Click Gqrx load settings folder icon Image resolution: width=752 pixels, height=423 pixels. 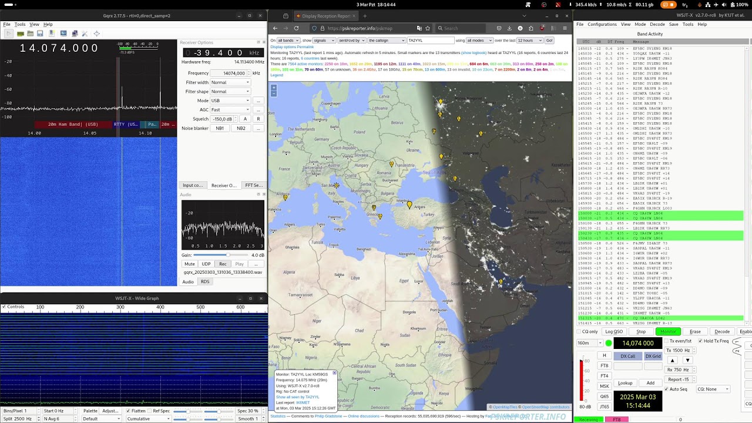(x=31, y=33)
